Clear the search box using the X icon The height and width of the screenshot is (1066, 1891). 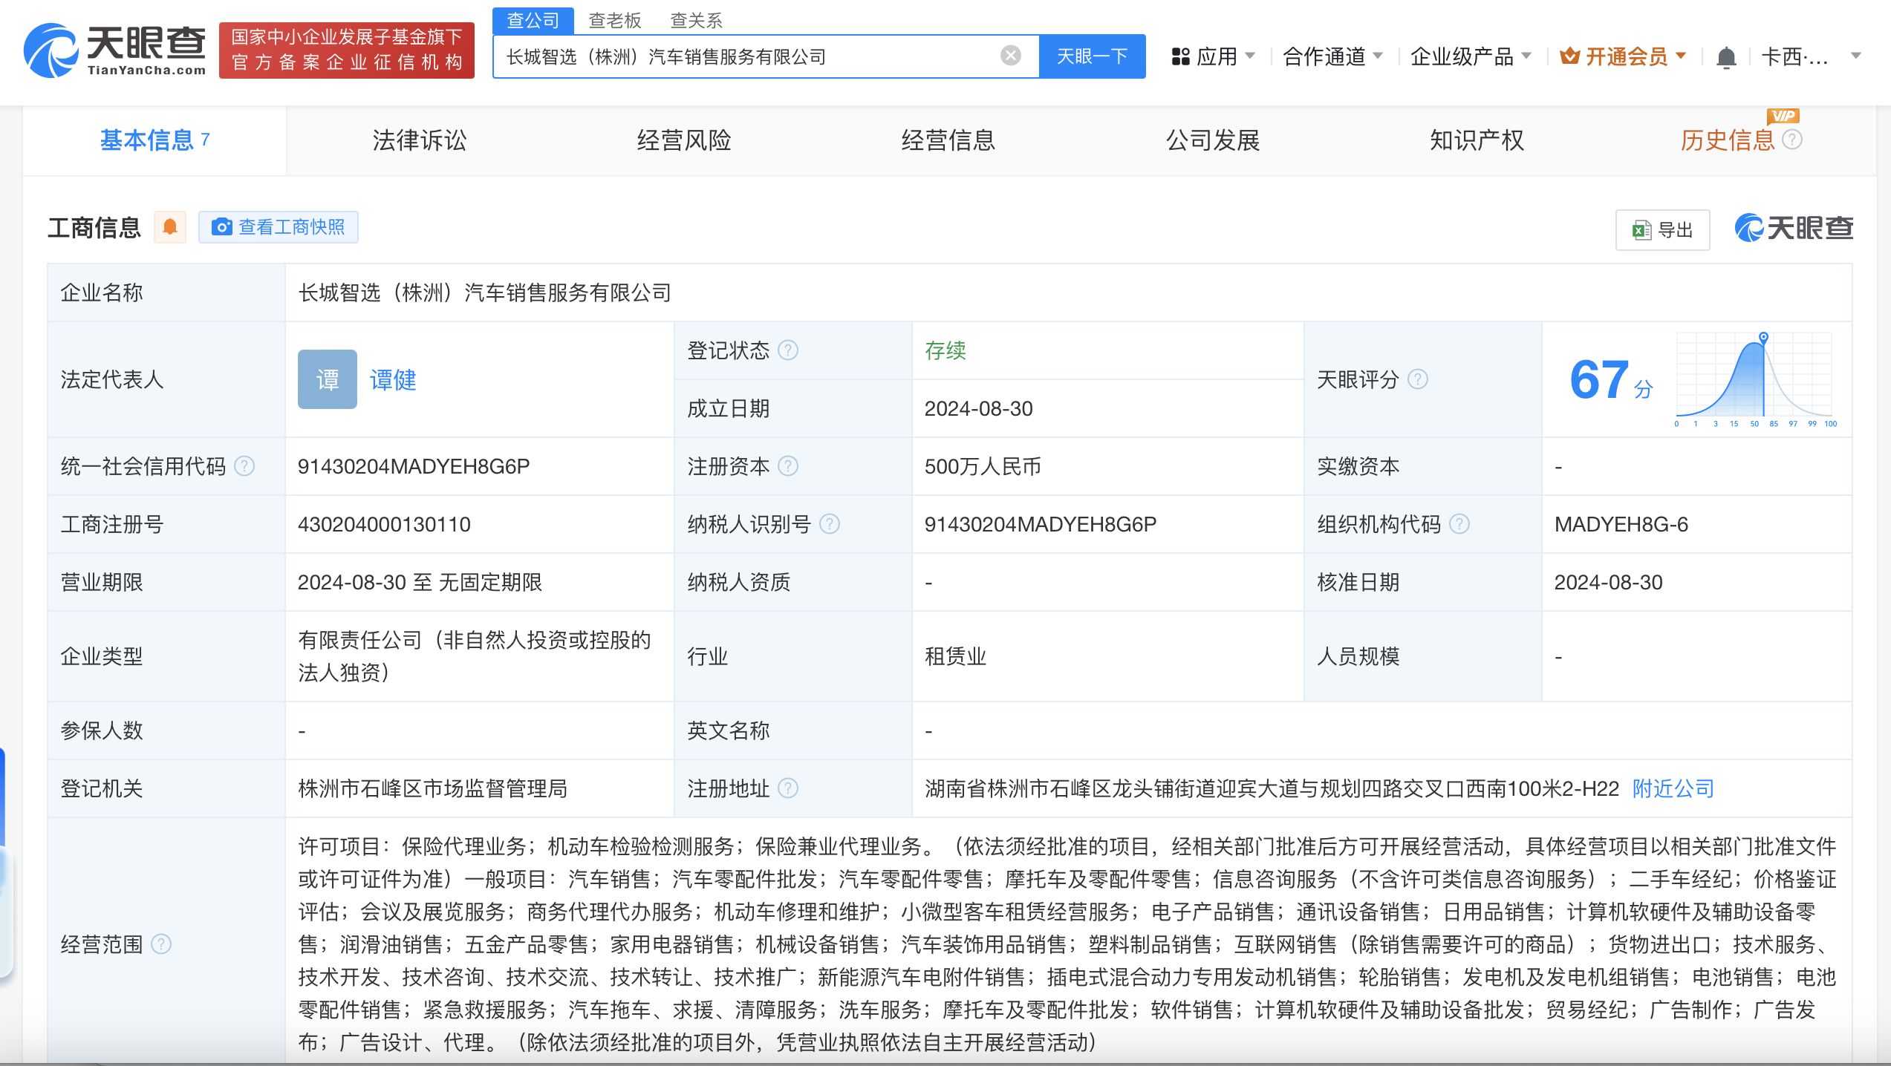click(x=1009, y=55)
